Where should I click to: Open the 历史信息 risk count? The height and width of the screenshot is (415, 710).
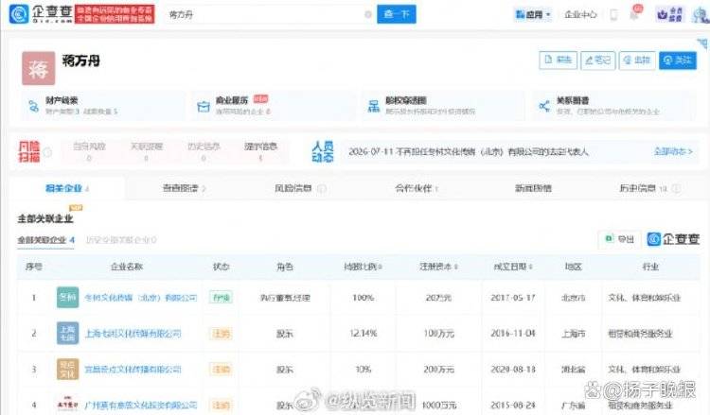(x=204, y=152)
